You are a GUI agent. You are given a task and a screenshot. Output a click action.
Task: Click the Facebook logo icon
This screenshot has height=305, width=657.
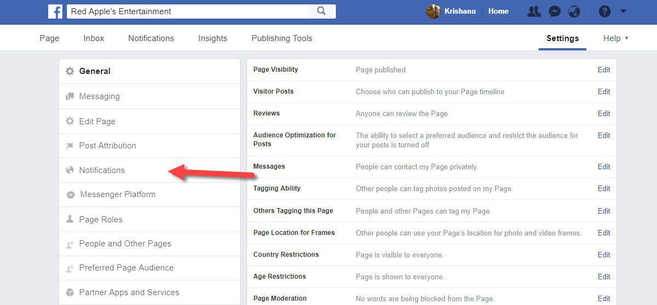pos(55,11)
